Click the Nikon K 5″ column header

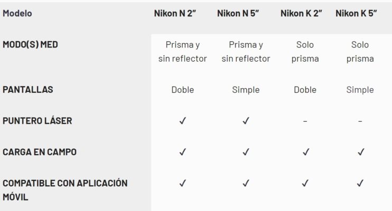point(356,13)
